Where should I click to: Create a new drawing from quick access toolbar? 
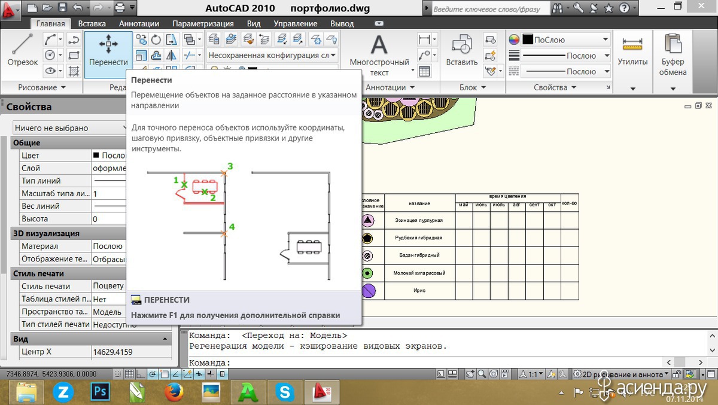coord(32,8)
